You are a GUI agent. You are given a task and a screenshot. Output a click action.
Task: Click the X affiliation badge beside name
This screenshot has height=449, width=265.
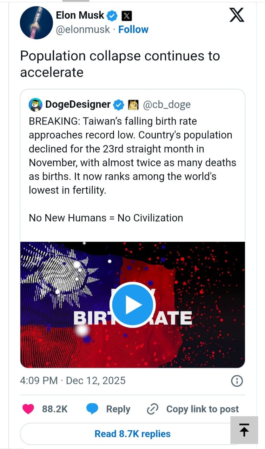[126, 16]
